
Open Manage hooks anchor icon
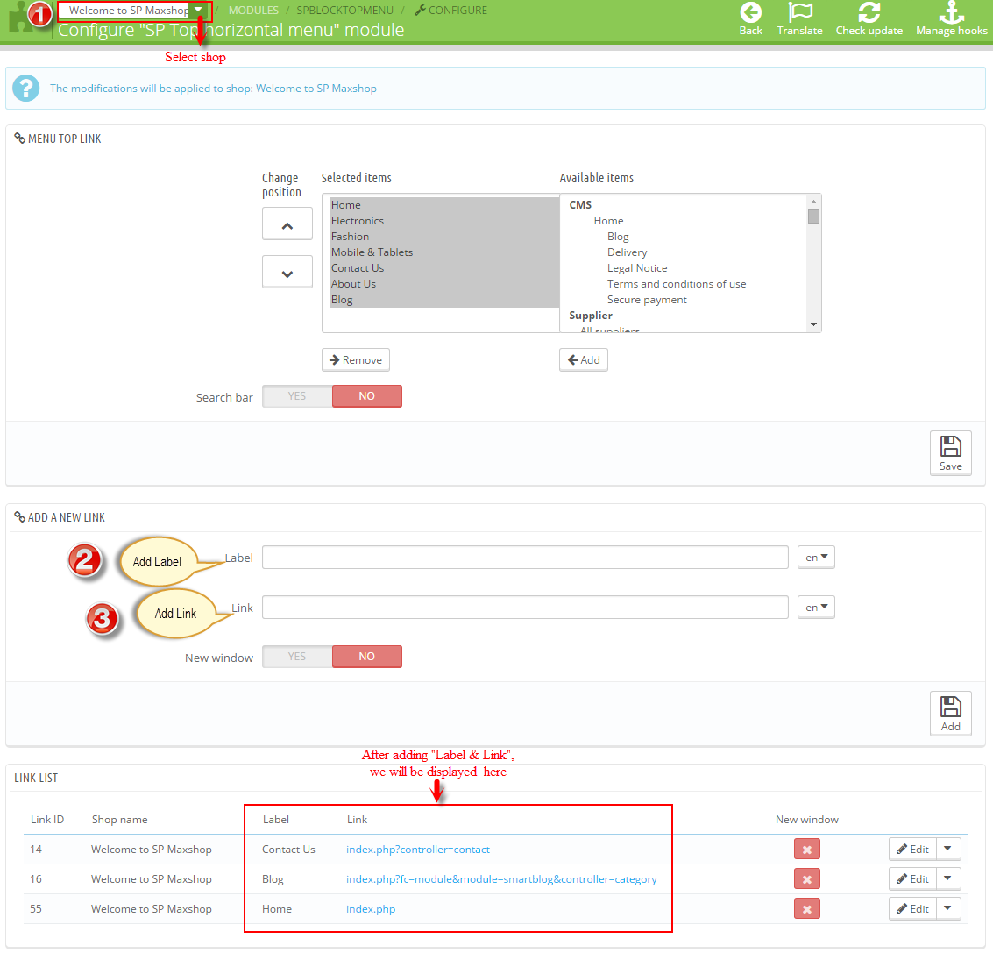951,12
